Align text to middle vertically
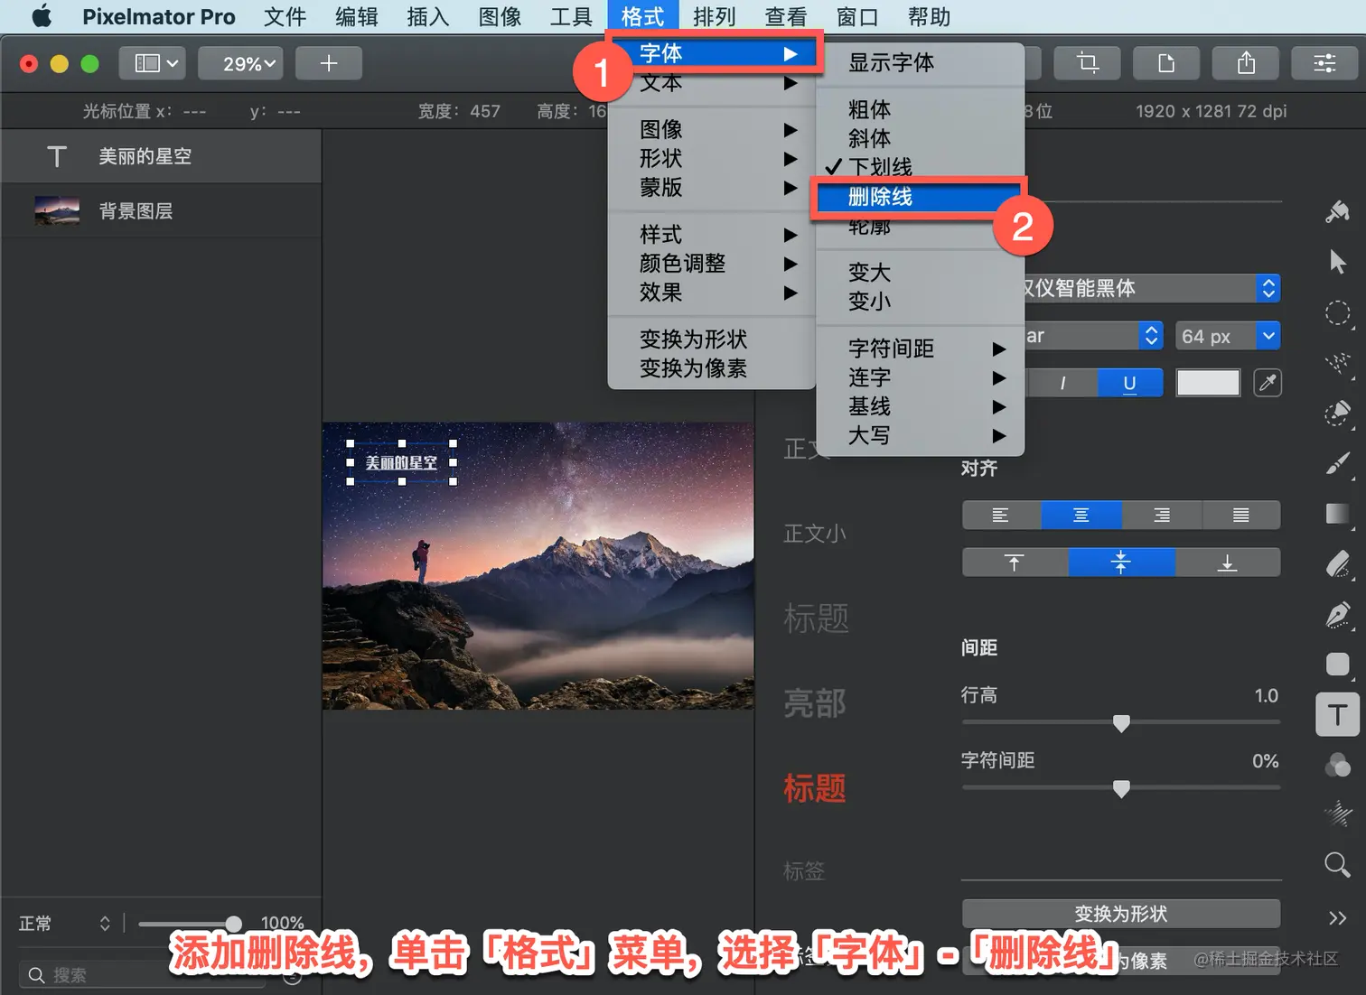 click(1121, 563)
